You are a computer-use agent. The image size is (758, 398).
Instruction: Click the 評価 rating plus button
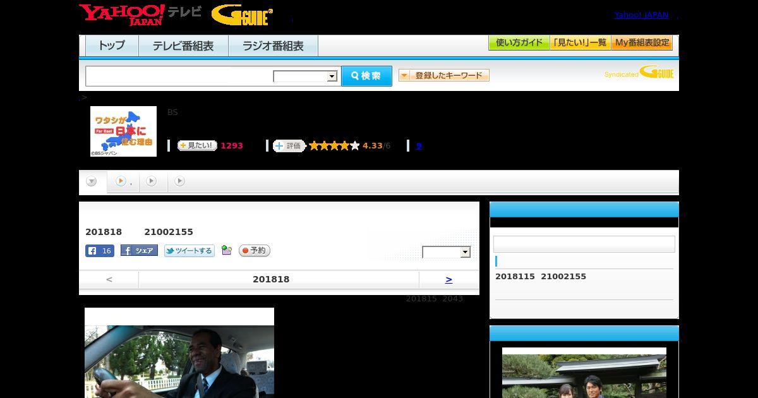[289, 145]
